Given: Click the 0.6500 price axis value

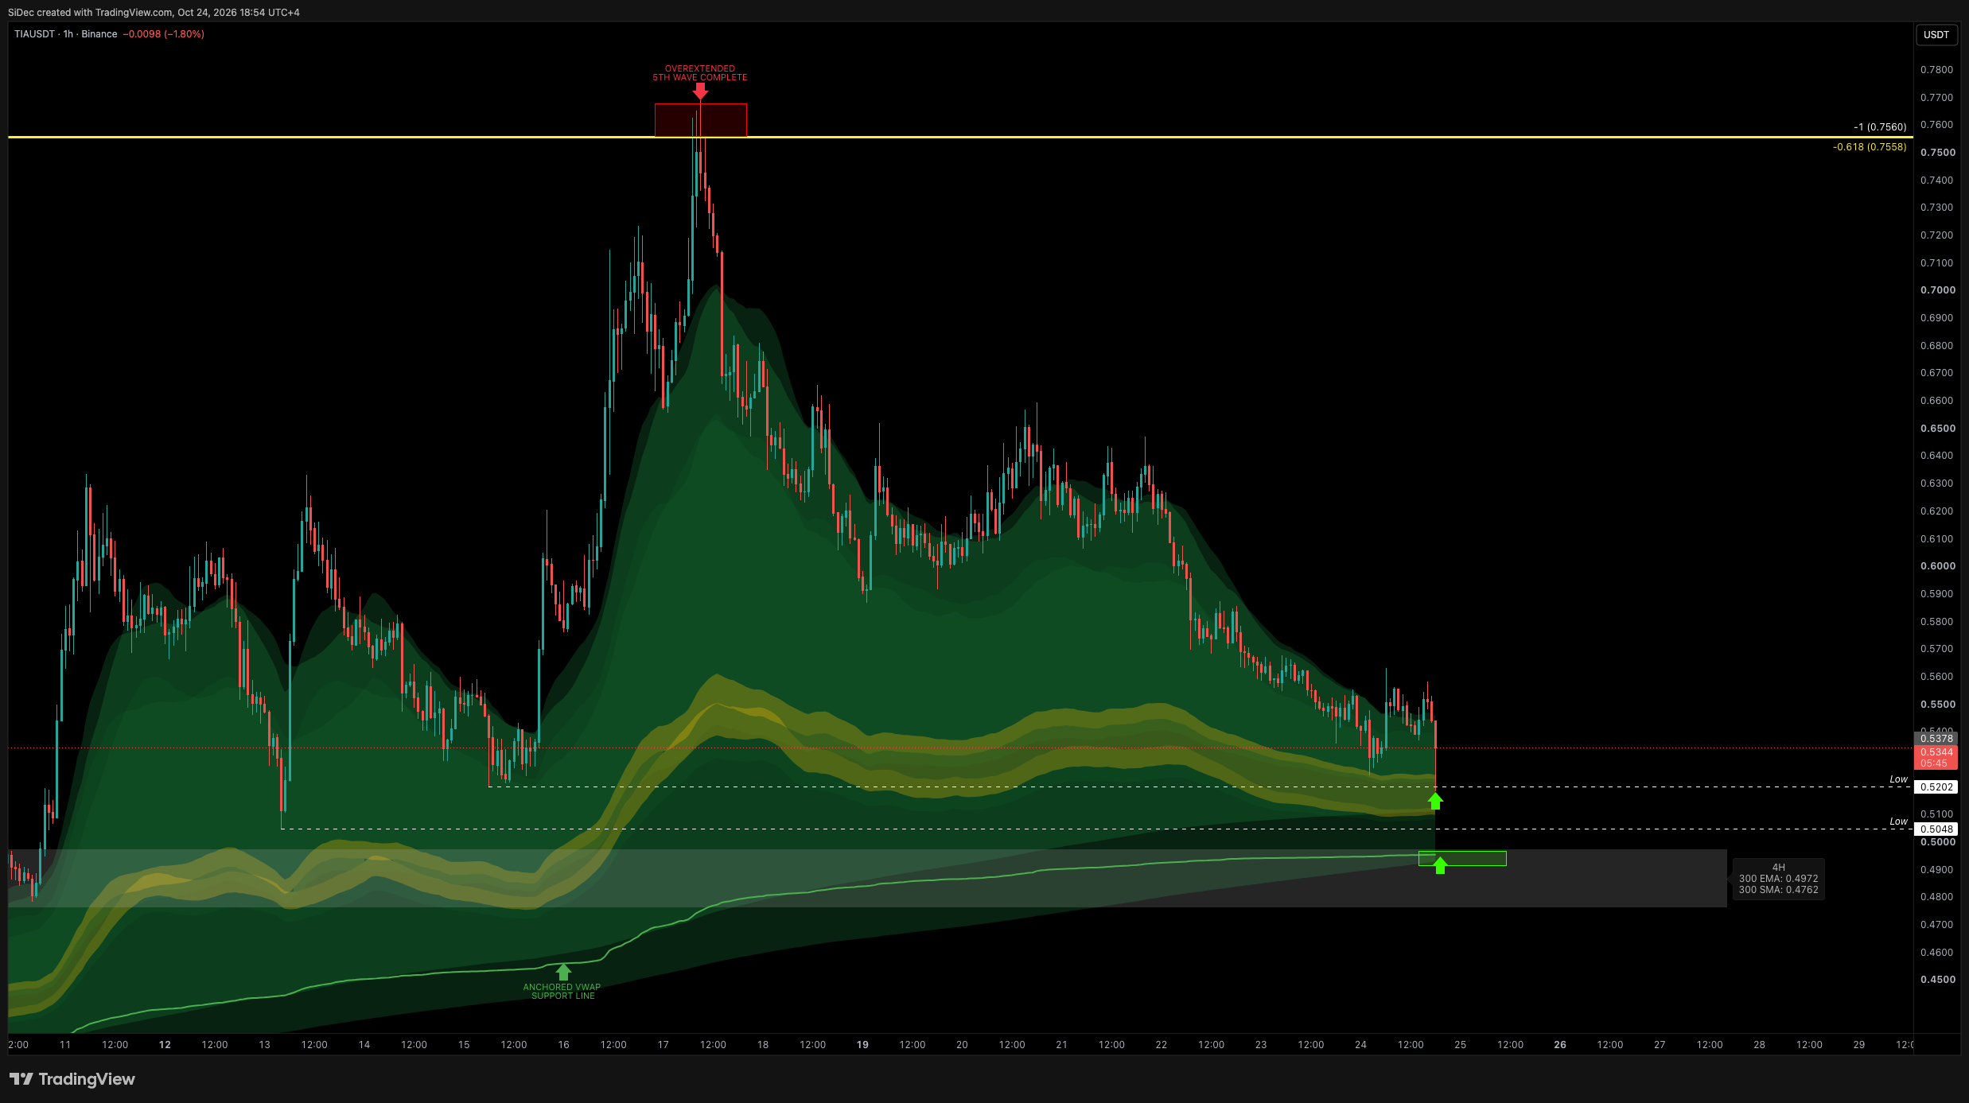Looking at the screenshot, I should point(1937,429).
